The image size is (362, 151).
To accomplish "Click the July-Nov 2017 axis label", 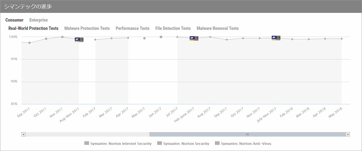I will 266,115.
